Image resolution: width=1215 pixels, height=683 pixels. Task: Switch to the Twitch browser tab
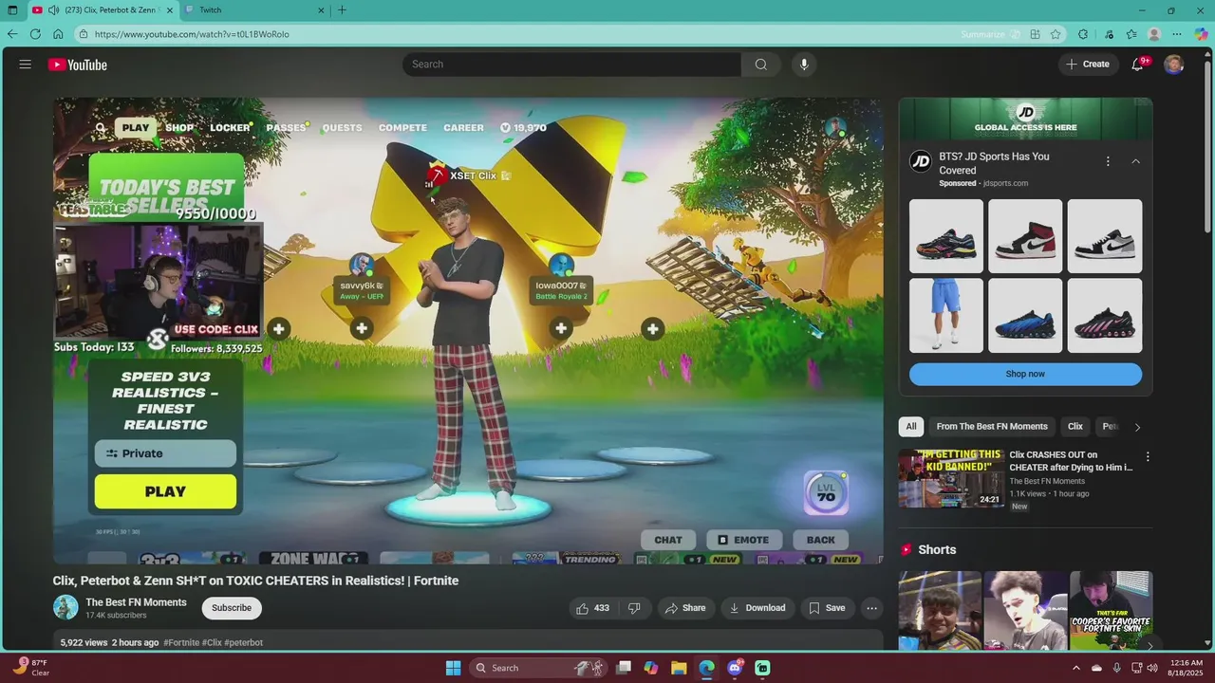tap(254, 10)
